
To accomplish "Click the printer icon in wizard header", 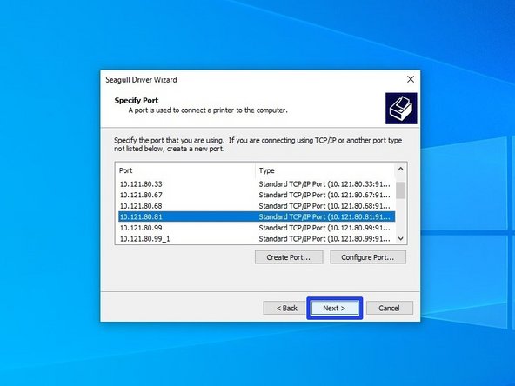I will coord(401,109).
